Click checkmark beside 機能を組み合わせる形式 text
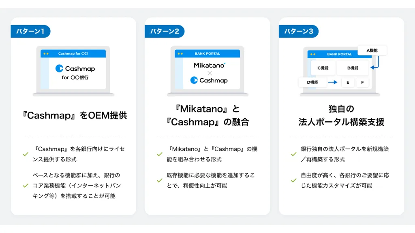This screenshot has height=233, width=415. pyautogui.click(x=159, y=154)
